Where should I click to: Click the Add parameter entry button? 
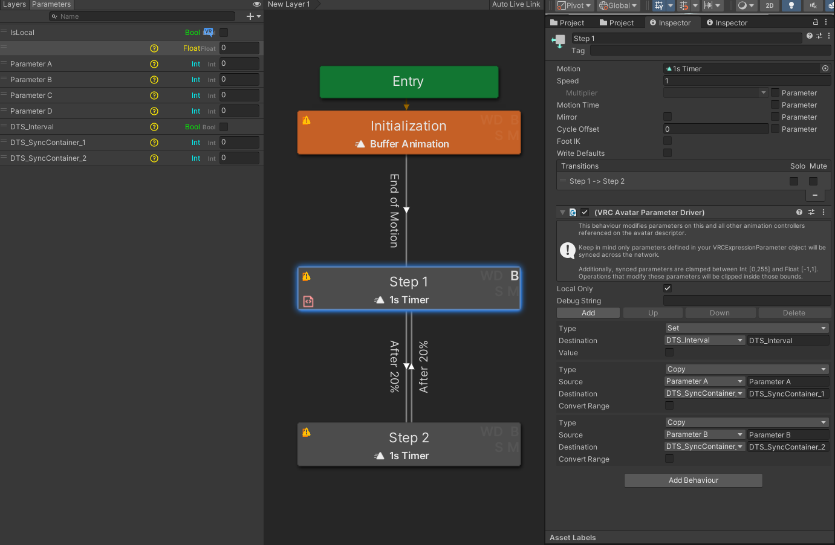(588, 312)
